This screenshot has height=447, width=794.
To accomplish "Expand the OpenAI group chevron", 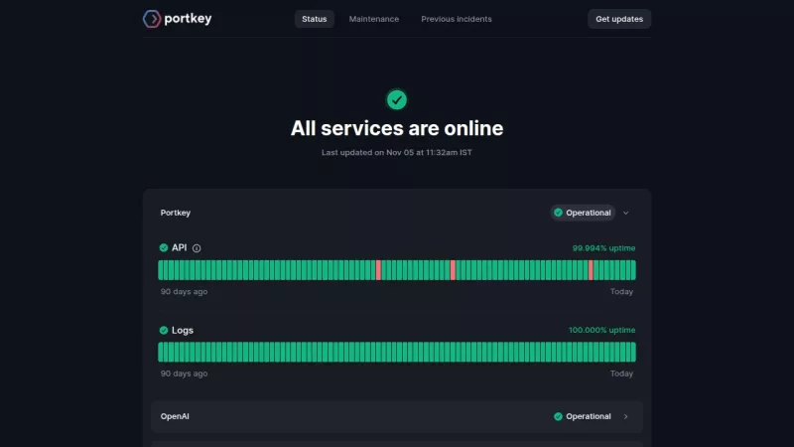I will tap(626, 416).
